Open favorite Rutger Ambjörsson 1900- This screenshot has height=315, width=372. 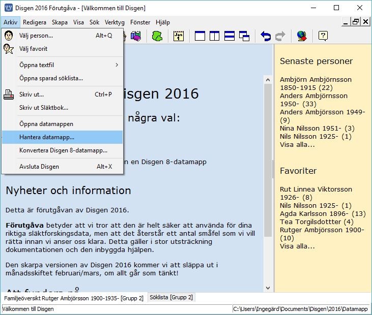click(x=322, y=234)
